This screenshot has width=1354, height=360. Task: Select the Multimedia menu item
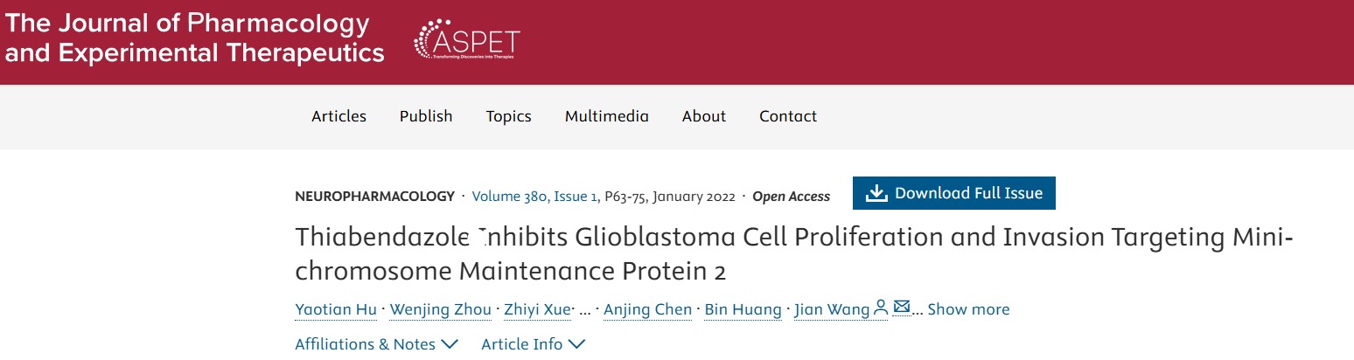point(606,116)
